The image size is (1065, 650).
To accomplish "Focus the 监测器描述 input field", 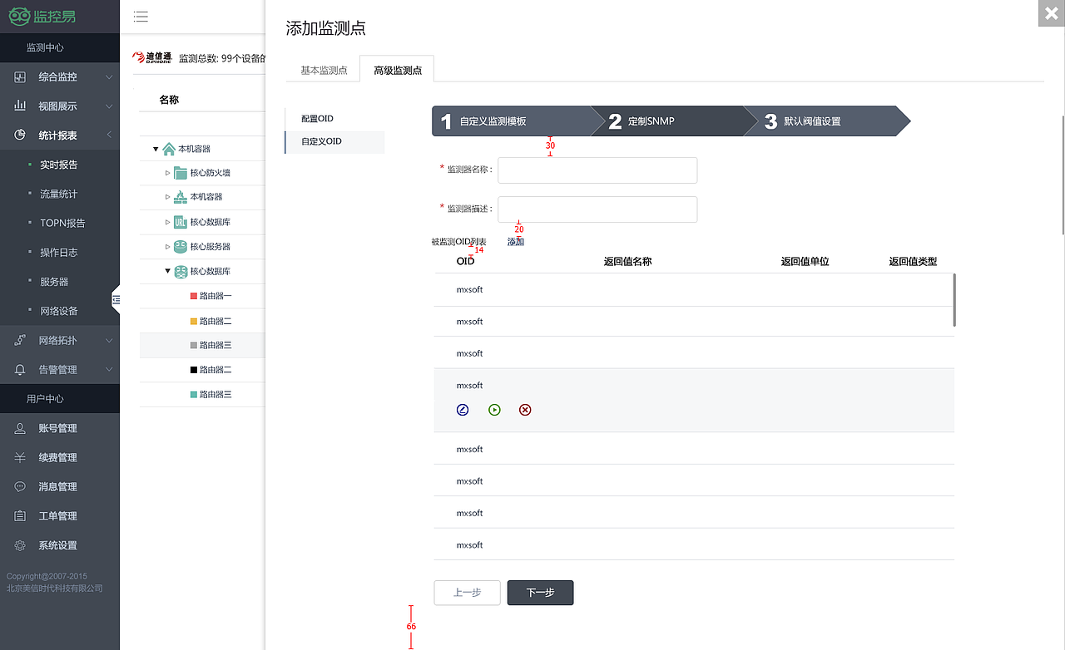I will 597,209.
